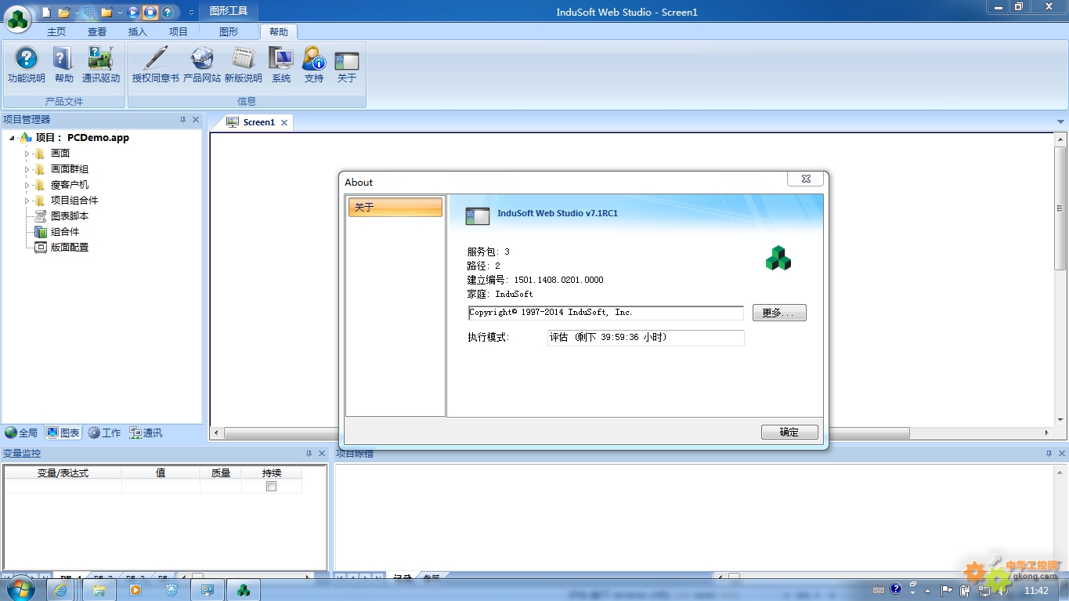Click the canvas vertical scrollbar thumb
1069x601 pixels.
pyautogui.click(x=1060, y=208)
